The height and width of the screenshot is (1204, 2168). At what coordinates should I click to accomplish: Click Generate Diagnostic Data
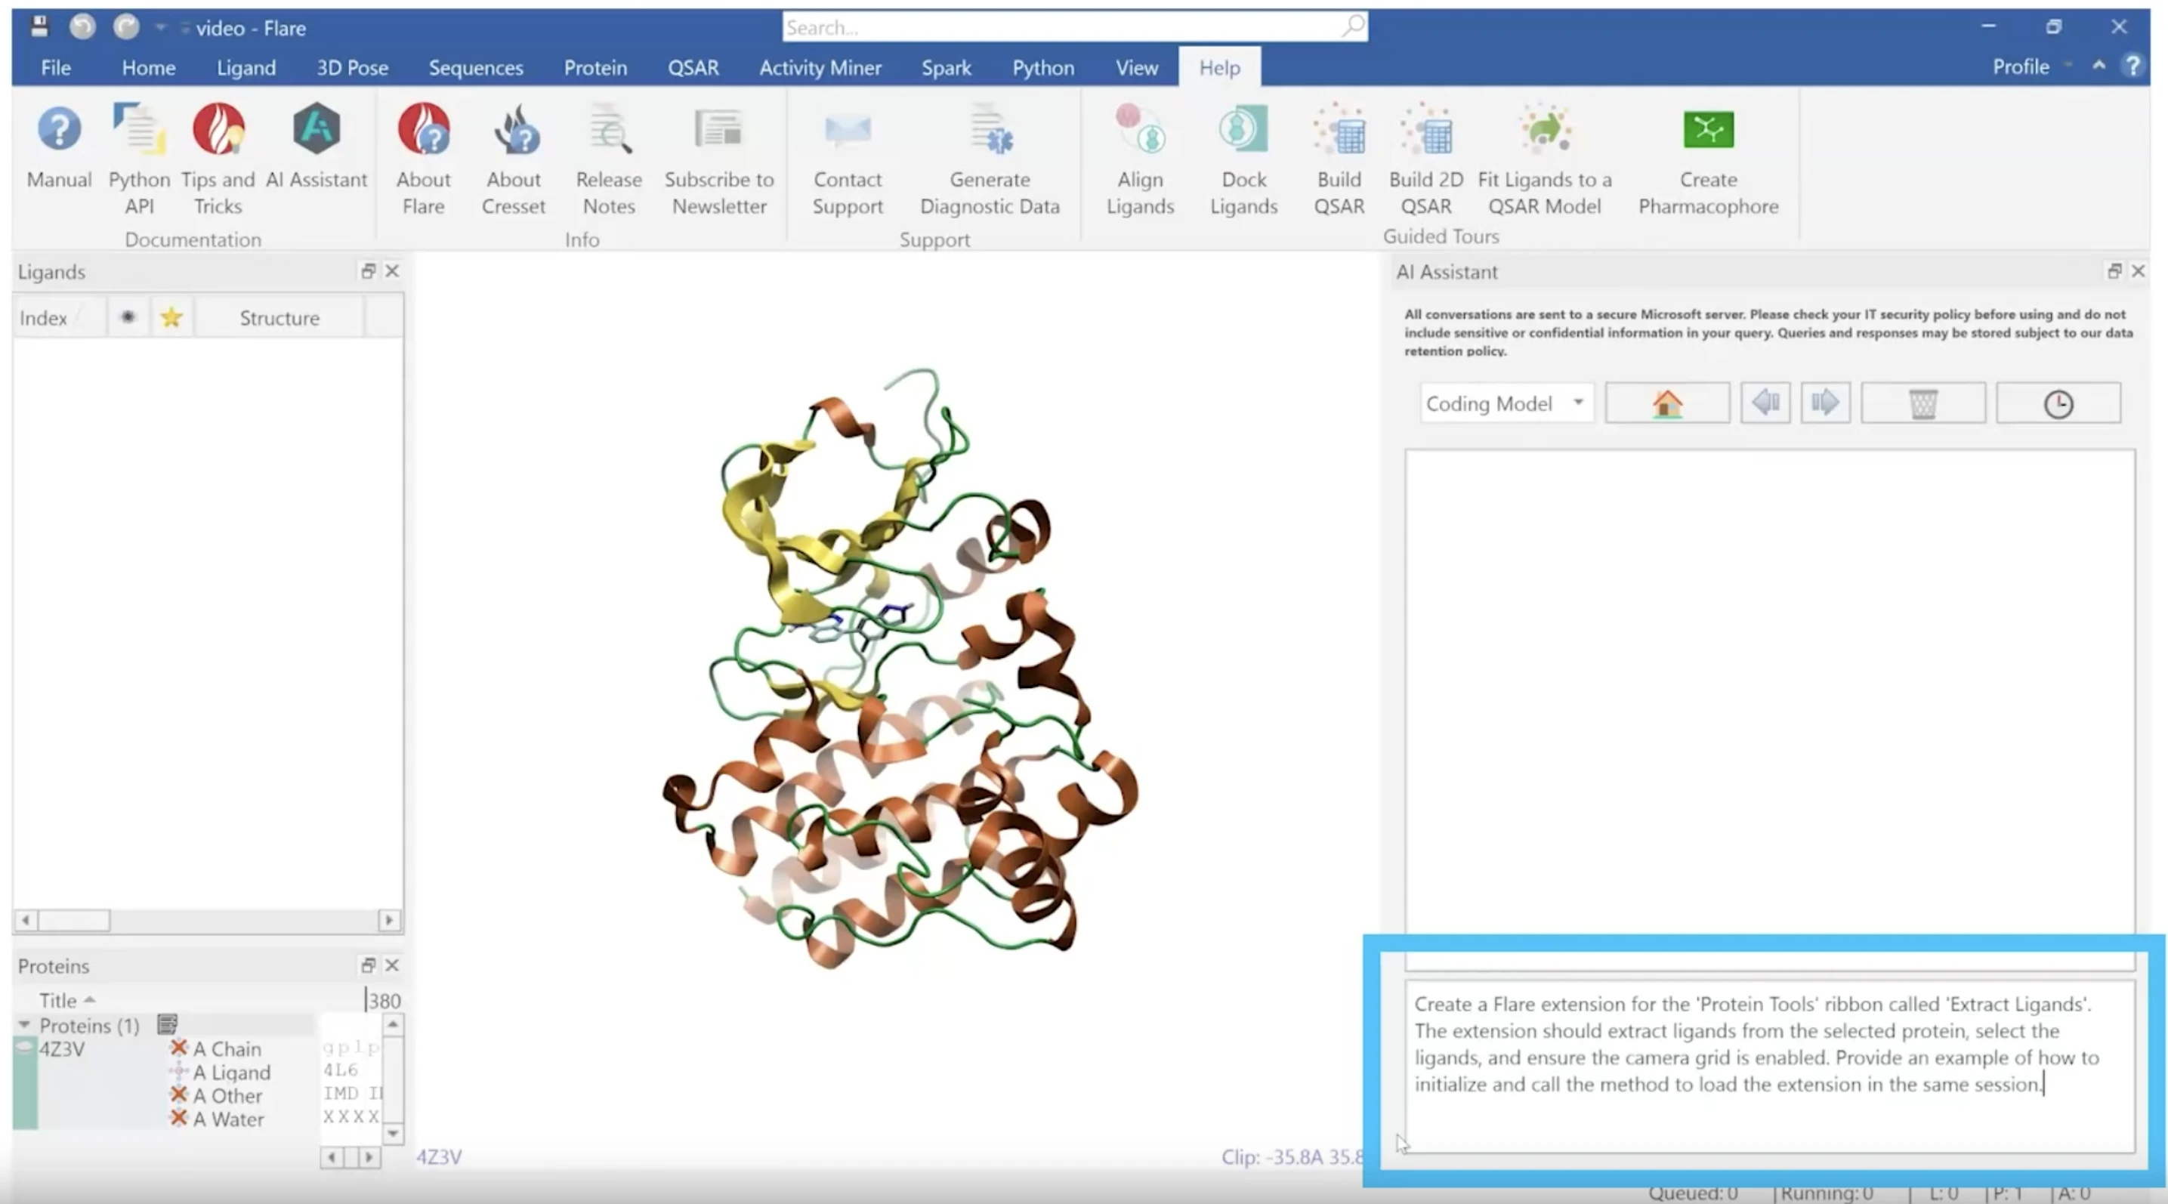[x=990, y=158]
